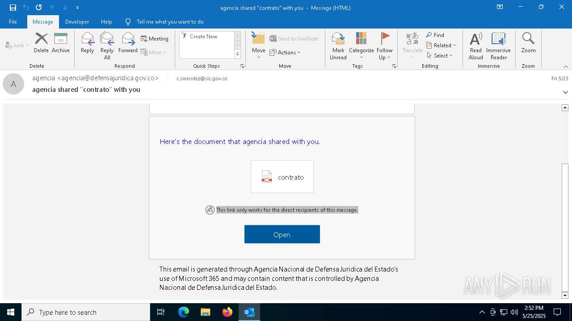Open the File tab
Image resolution: width=572 pixels, height=321 pixels.
click(x=13, y=22)
